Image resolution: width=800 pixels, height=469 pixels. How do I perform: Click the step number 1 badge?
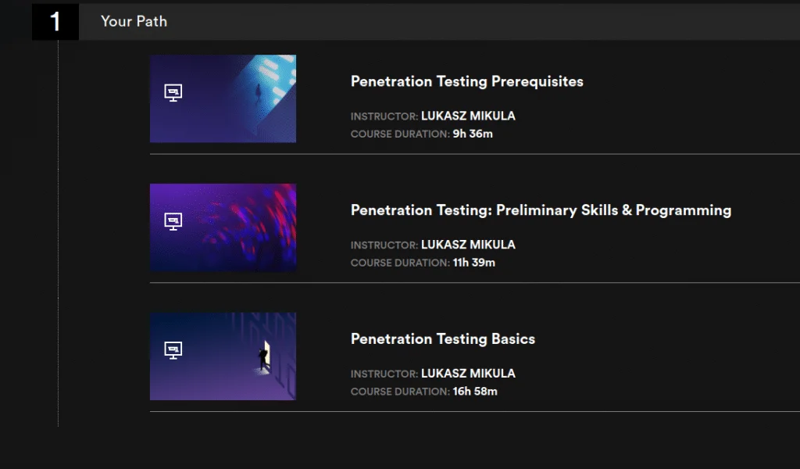(55, 21)
